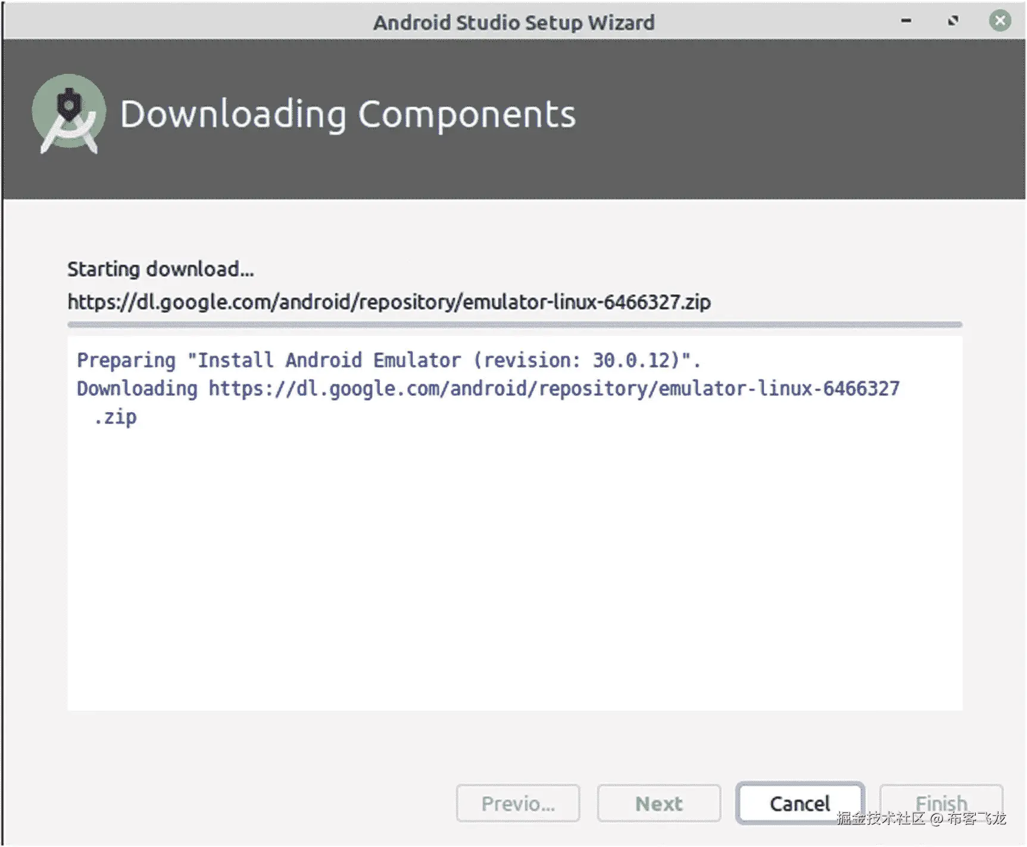Click the 'Preparing Install Android Emulator' log line
Viewport: 1027px width, 847px height.
[x=389, y=360]
